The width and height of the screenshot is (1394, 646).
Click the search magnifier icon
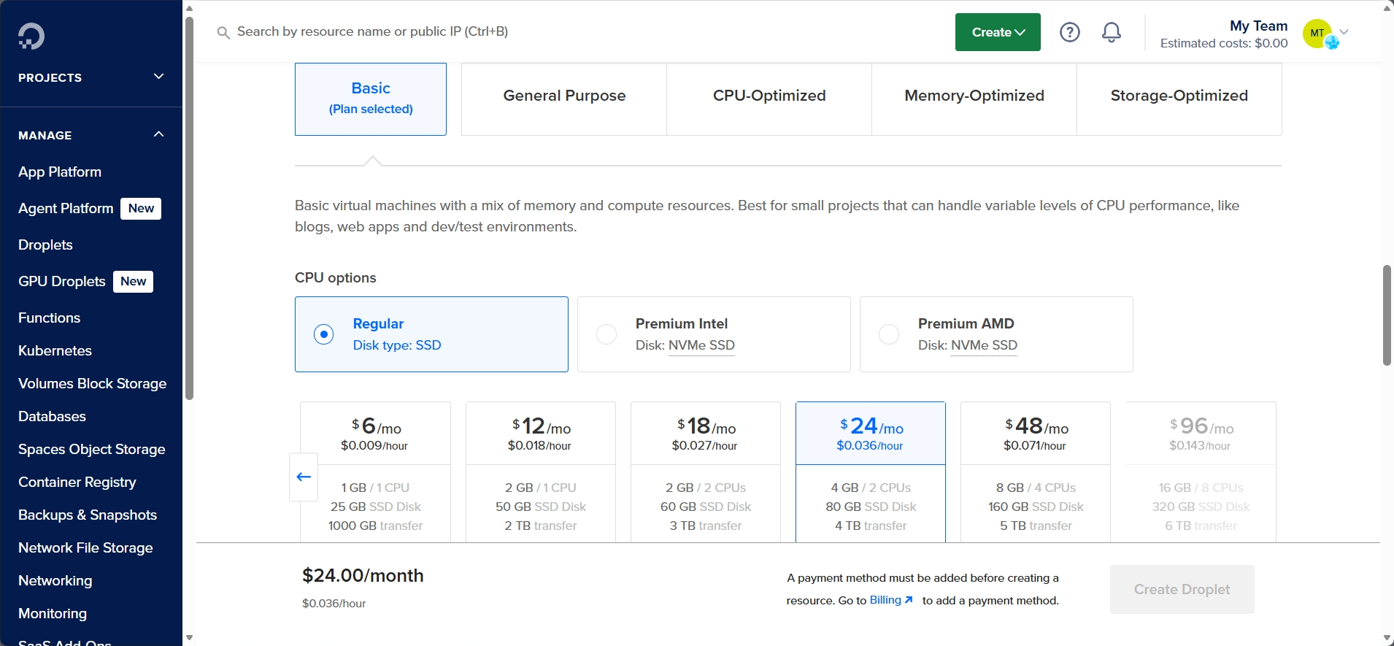[x=223, y=32]
